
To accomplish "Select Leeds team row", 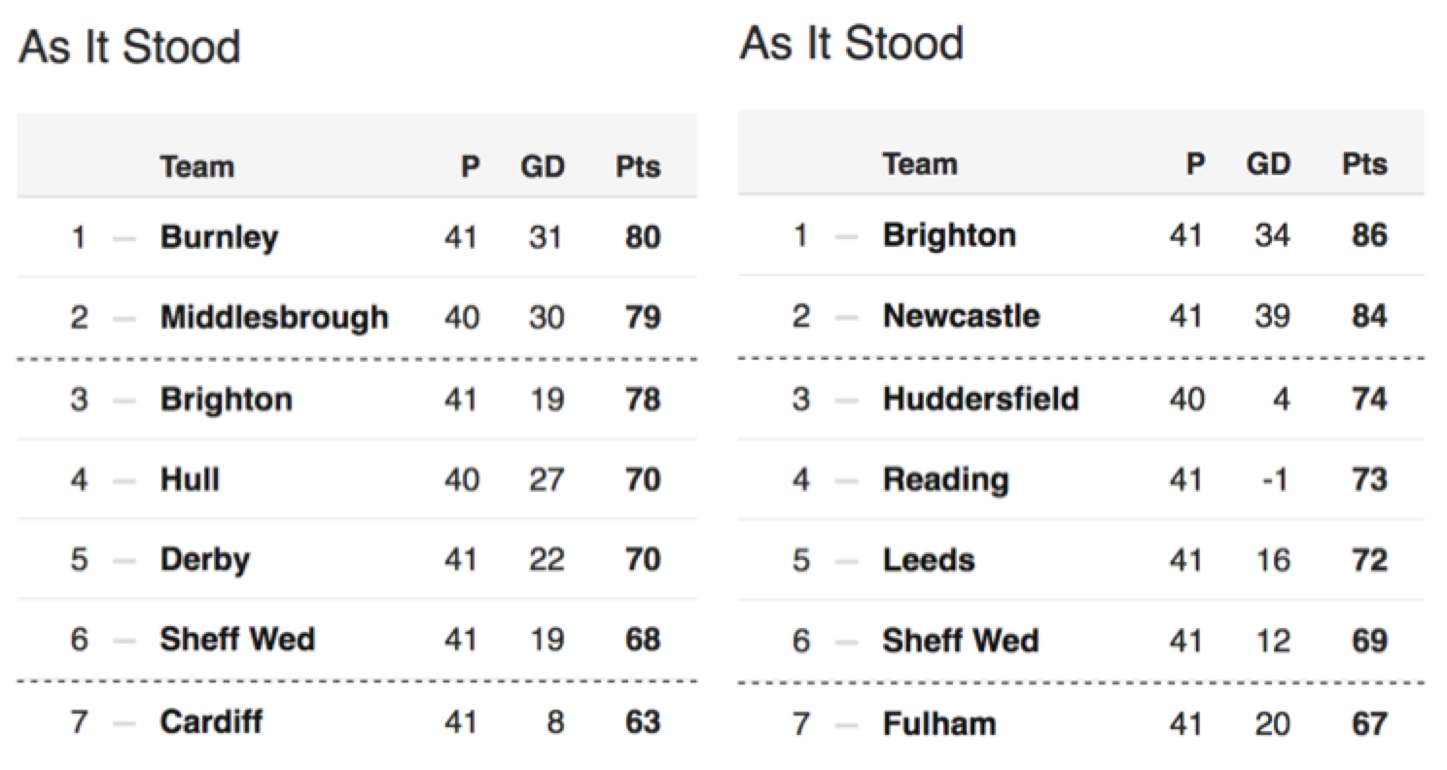I will coord(1080,560).
